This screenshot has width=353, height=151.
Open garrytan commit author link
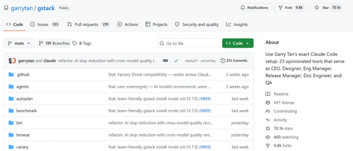pos(26,61)
